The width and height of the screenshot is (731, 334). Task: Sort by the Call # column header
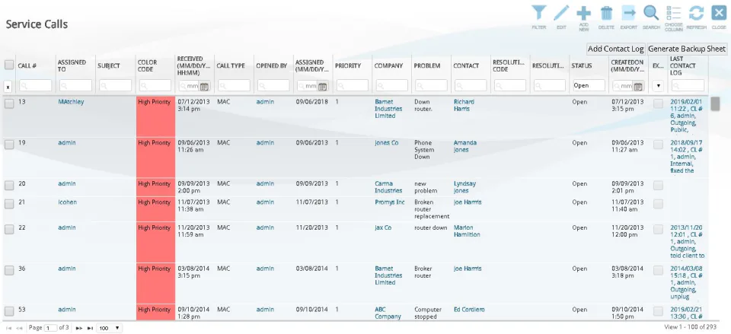click(27, 65)
